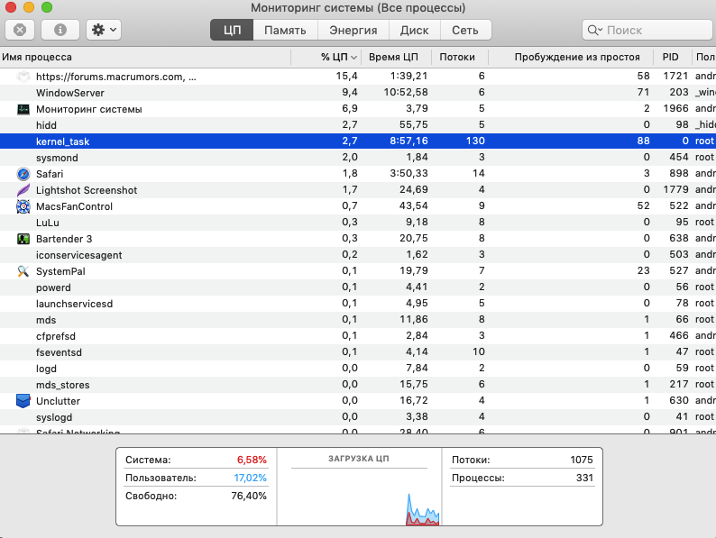Select the powerd process row
This screenshot has width=716, height=538.
[358, 287]
